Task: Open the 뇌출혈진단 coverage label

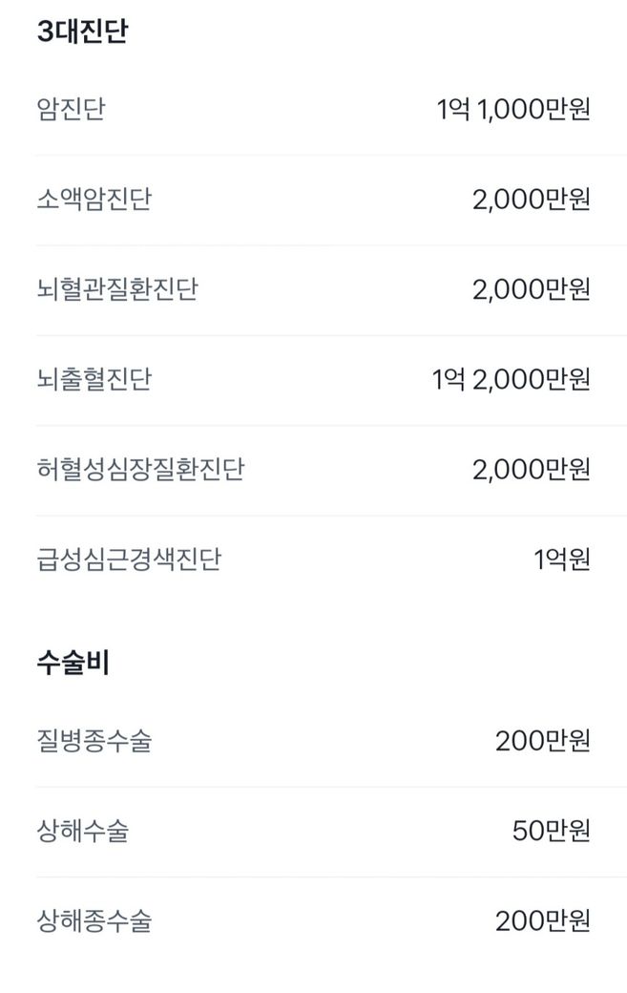Action: point(94,380)
